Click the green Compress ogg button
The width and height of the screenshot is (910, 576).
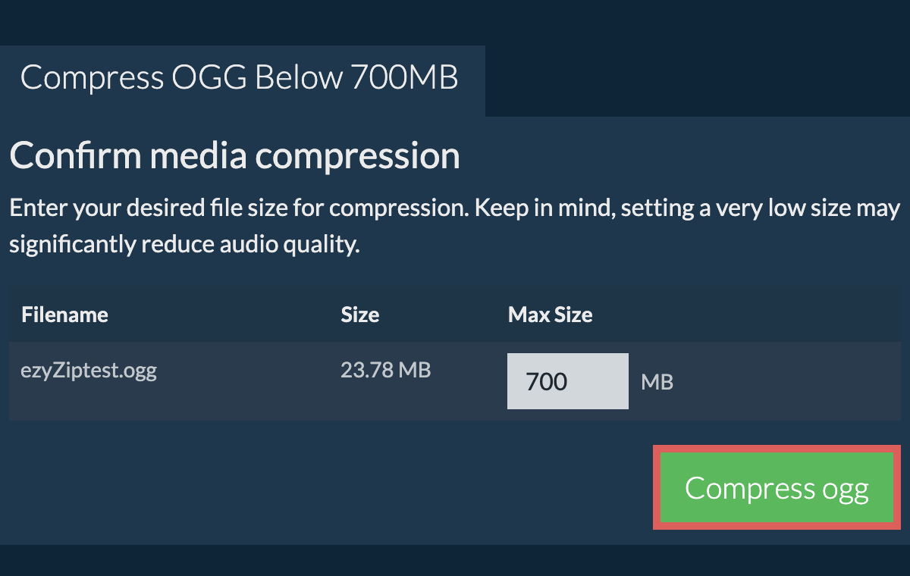coord(777,488)
